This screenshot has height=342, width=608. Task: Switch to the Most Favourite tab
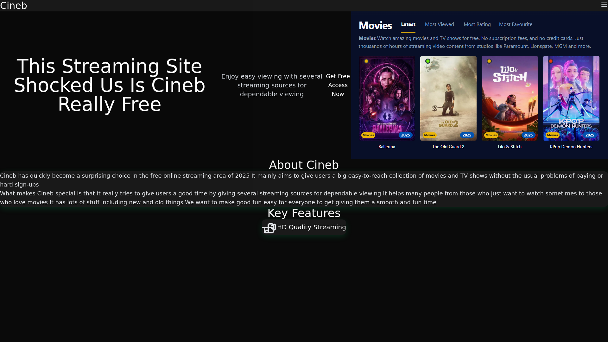click(x=516, y=24)
